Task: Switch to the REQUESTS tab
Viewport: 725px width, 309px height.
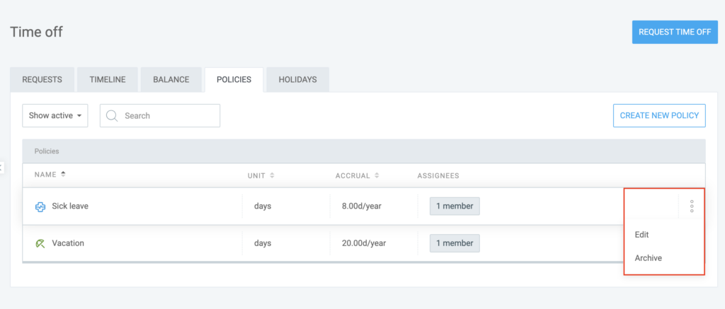Action: click(x=42, y=79)
